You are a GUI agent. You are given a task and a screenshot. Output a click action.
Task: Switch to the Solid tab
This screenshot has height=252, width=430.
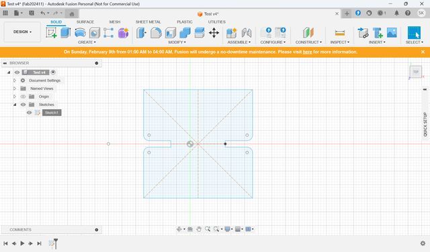click(x=56, y=22)
